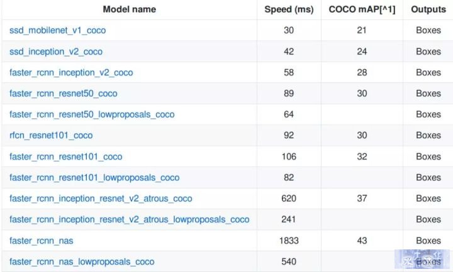
Task: Select the mAP value 43 cell
Action: [362, 241]
